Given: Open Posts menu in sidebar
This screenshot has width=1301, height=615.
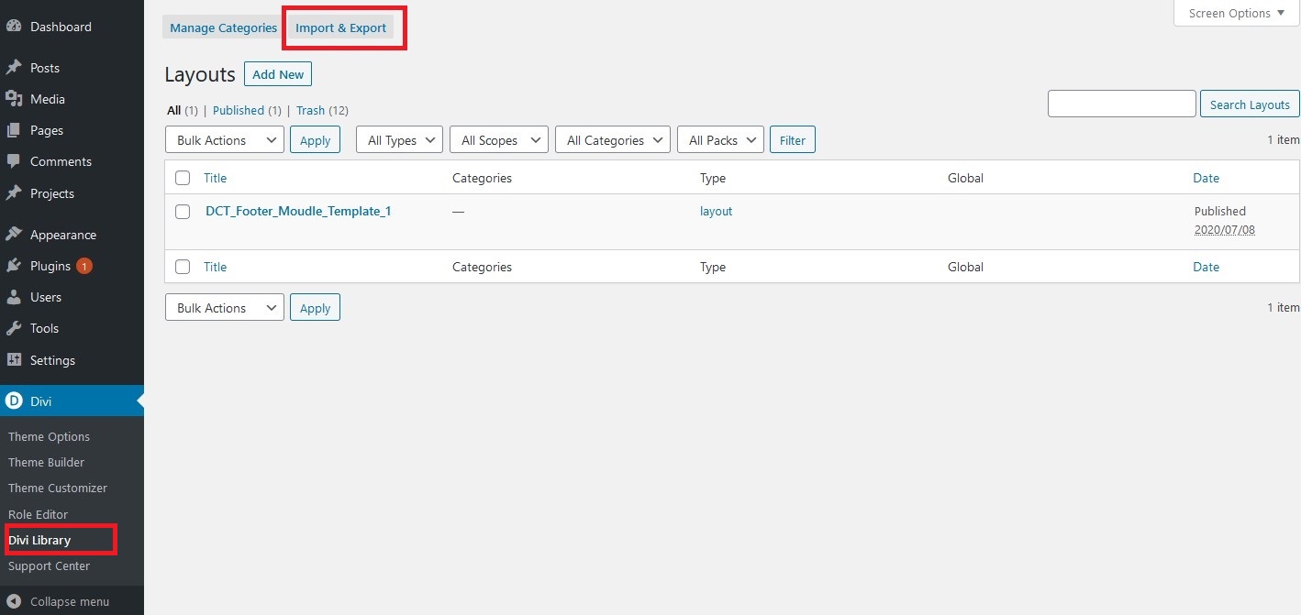Looking at the screenshot, I should coord(45,68).
